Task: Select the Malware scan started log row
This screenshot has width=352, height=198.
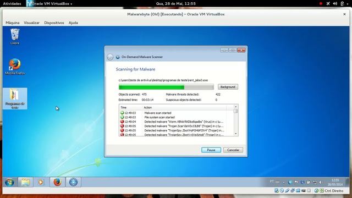Action: point(176,113)
